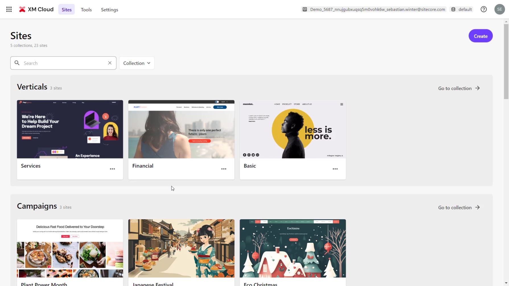Focus the Search sites input field
The width and height of the screenshot is (509, 286).
point(64,63)
